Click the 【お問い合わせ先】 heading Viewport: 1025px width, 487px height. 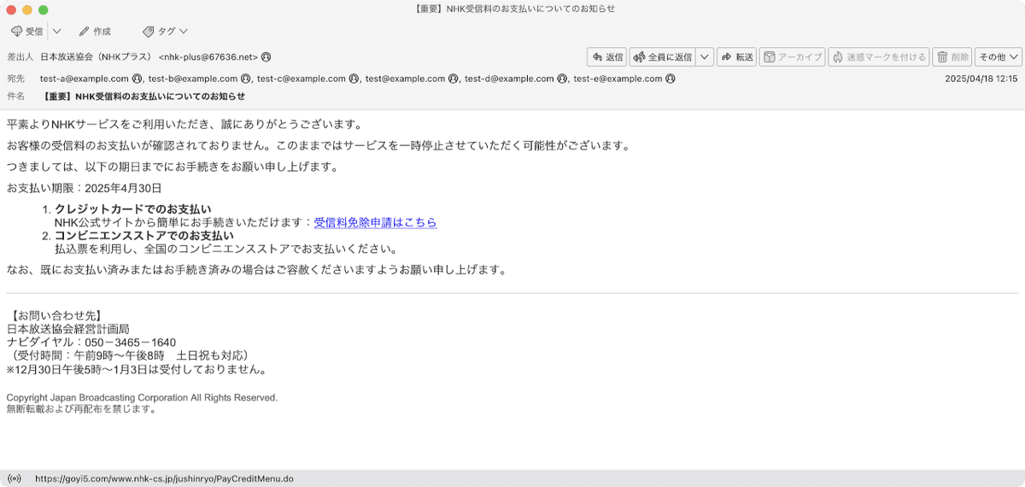coord(55,315)
